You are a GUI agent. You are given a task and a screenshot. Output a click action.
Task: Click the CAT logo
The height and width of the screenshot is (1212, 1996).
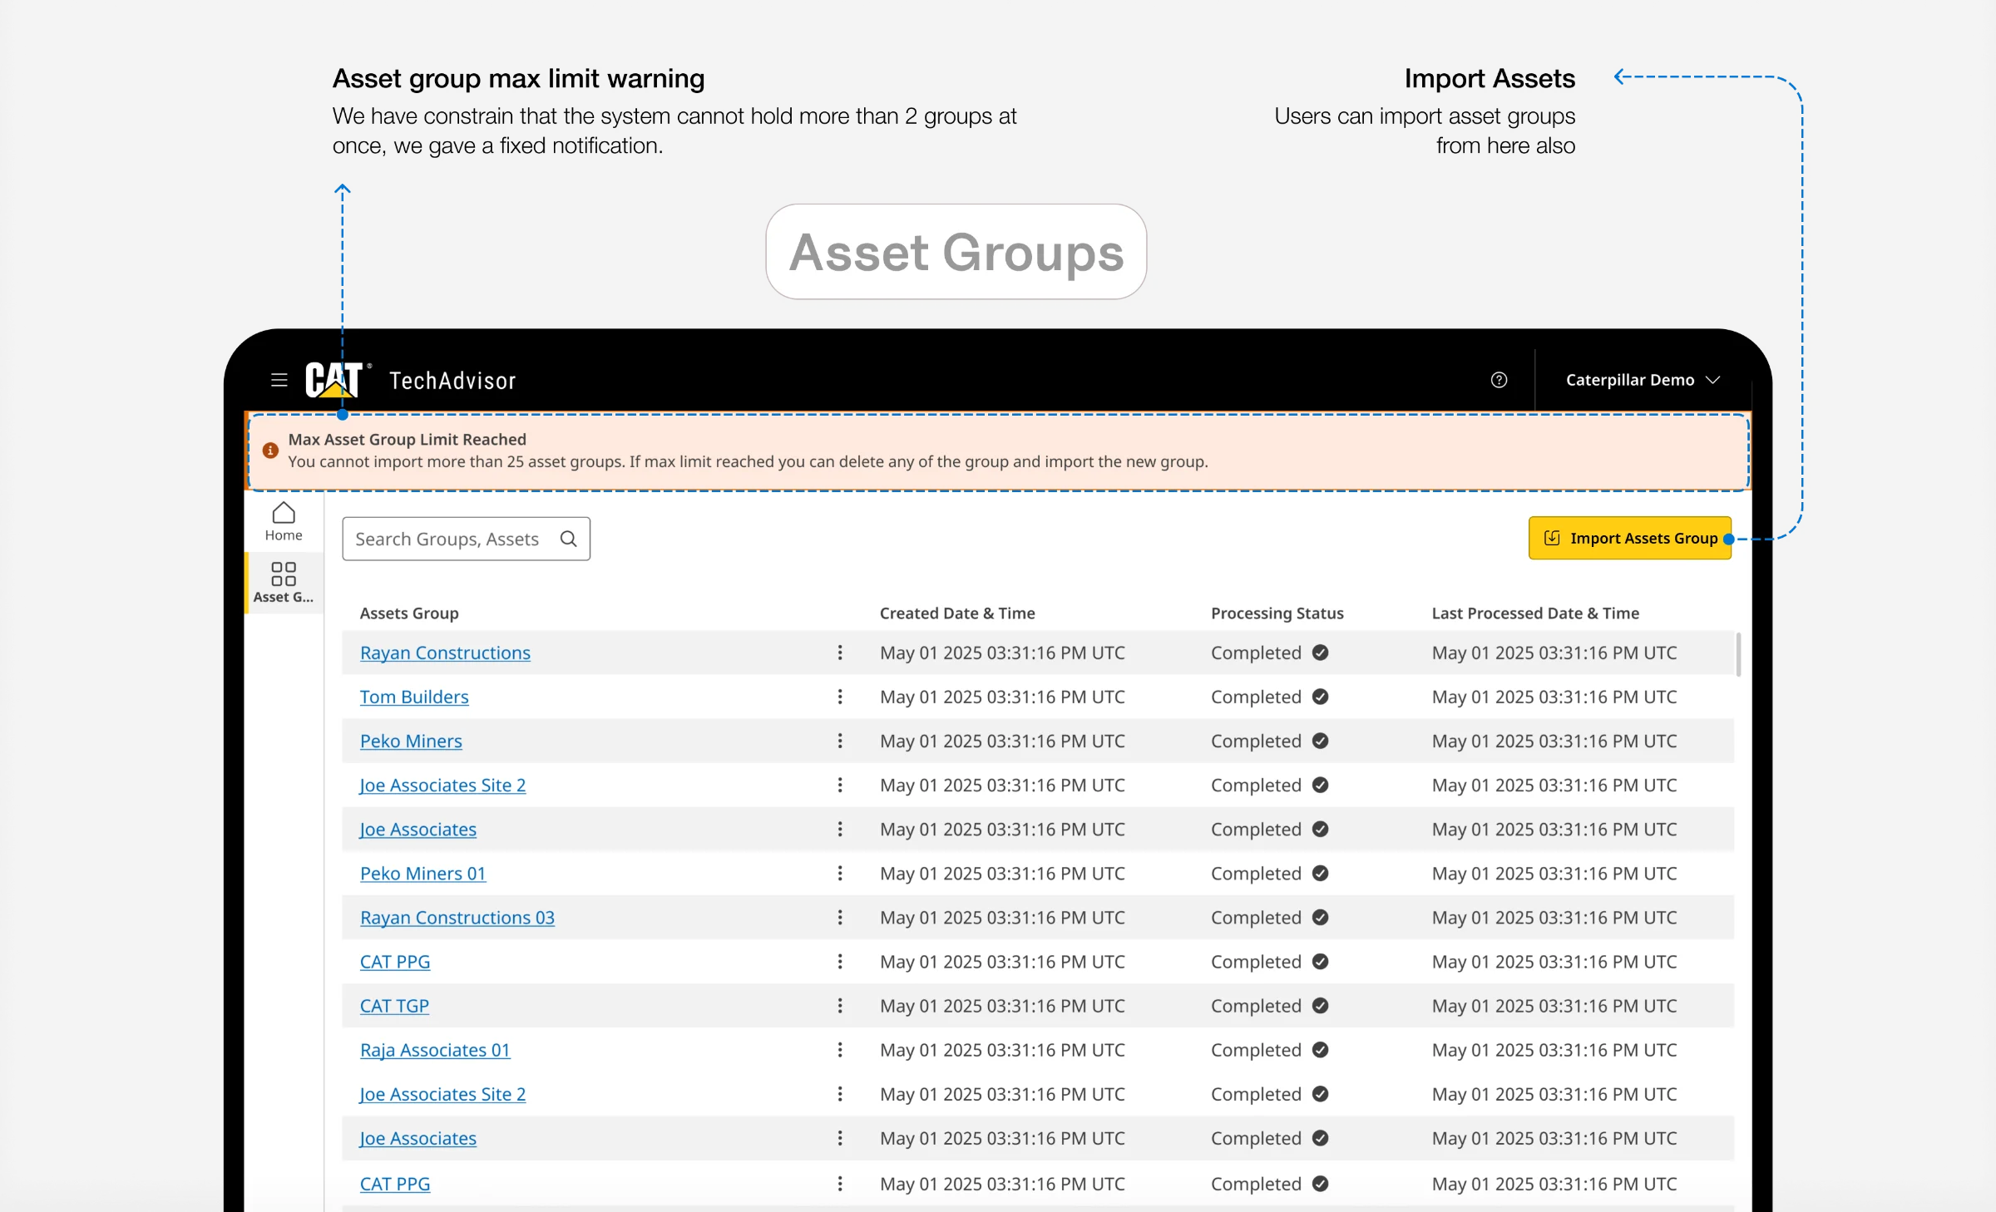[x=333, y=380]
